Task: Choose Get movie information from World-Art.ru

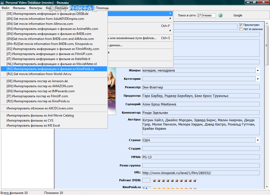Action: pyautogui.click(x=54, y=74)
